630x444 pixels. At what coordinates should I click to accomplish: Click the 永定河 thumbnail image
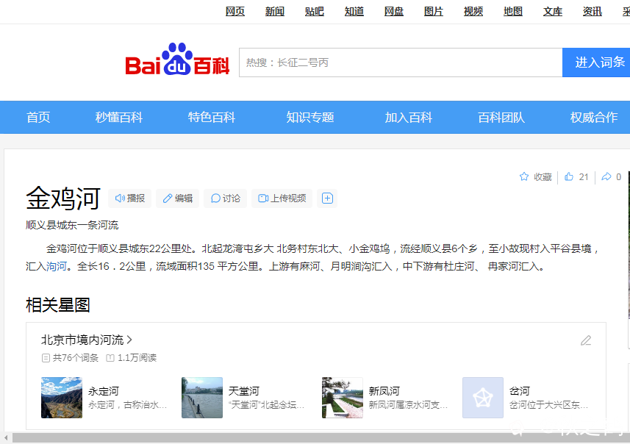tap(61, 397)
